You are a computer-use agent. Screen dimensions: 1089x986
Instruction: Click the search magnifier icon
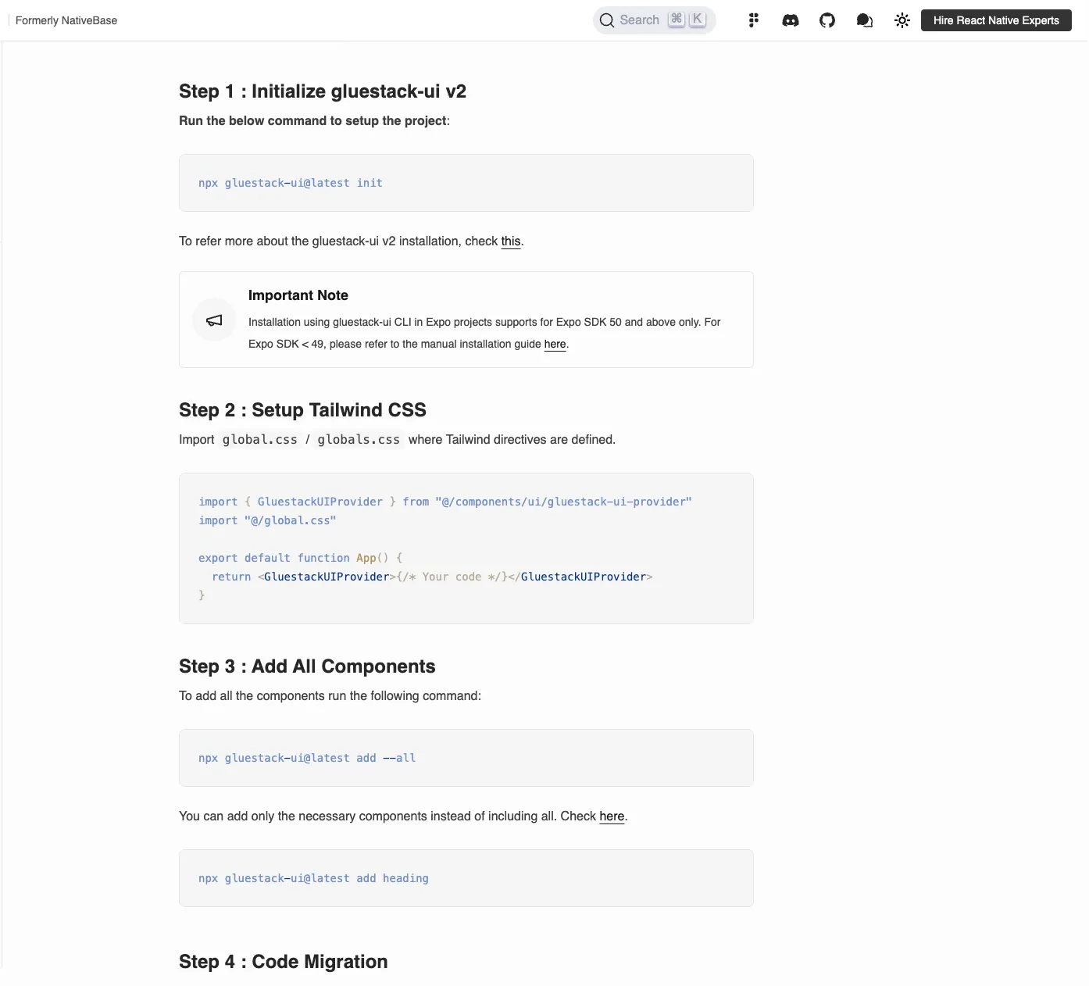click(607, 20)
